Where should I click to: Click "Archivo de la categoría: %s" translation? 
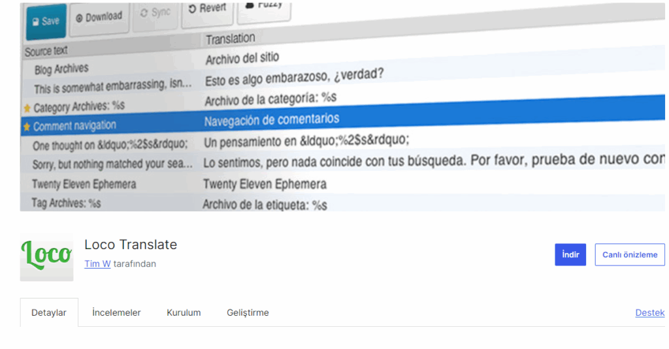click(x=270, y=99)
